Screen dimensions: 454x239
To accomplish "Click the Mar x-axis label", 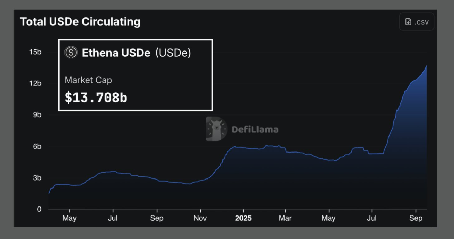I will click(x=286, y=218).
